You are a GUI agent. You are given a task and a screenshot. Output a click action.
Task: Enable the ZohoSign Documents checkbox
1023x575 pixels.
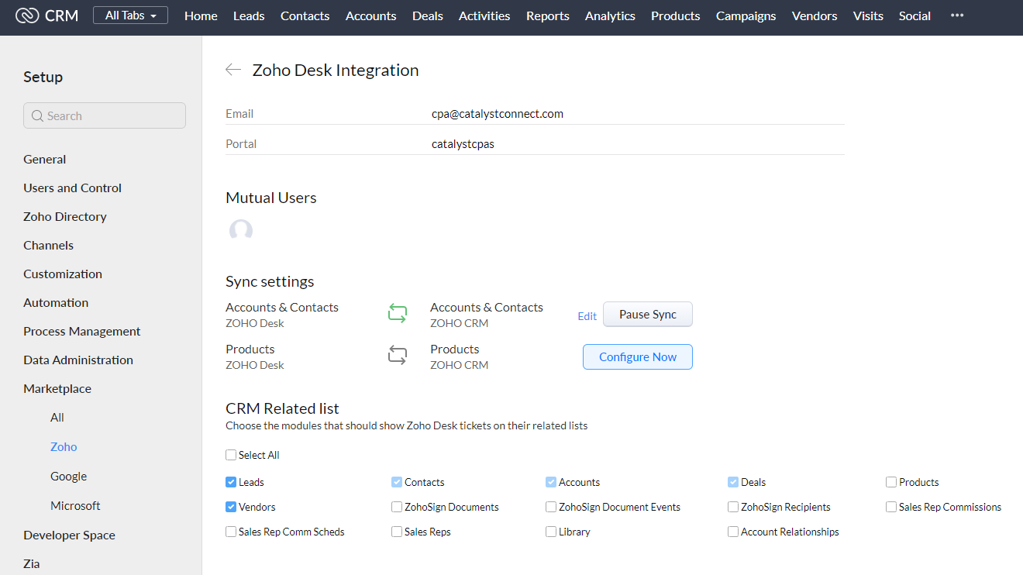click(397, 507)
